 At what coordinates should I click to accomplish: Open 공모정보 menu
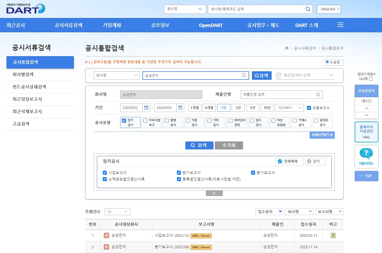[160, 25]
